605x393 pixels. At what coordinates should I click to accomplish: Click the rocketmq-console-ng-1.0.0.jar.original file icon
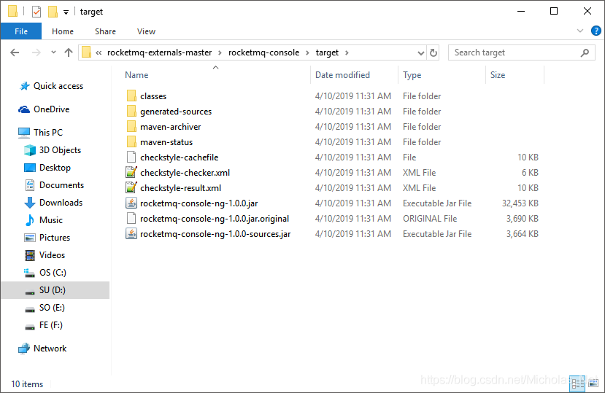131,218
